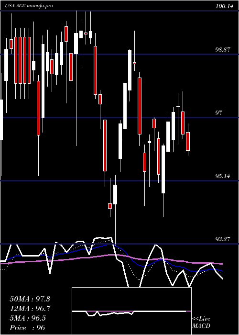Select the 97 price level label
Image resolution: width=239 pixels, height=335 pixels.
pos(218,112)
